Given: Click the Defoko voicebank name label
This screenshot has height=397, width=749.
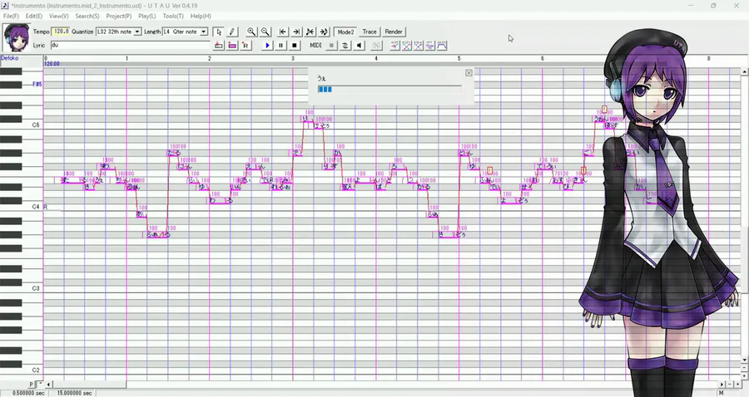Looking at the screenshot, I should (x=9, y=58).
